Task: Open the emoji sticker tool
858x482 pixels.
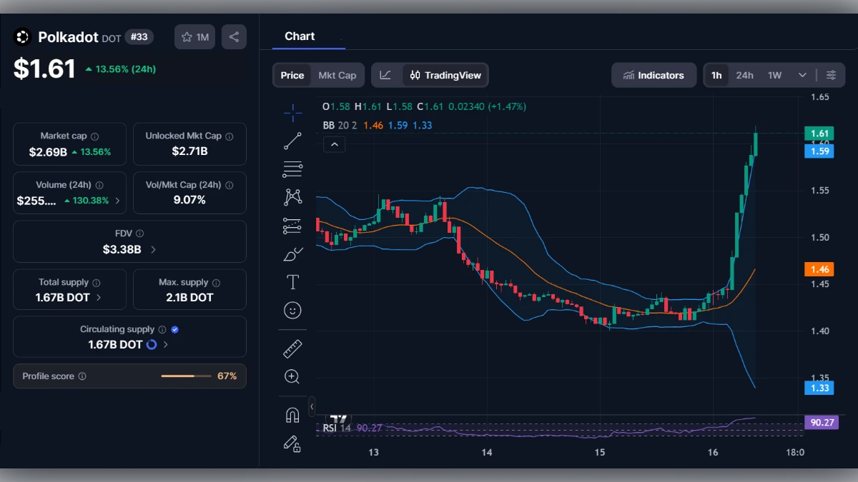Action: (292, 310)
